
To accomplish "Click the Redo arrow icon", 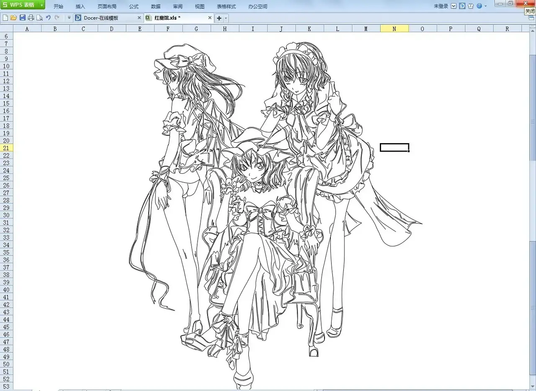I will pyautogui.click(x=57, y=18).
